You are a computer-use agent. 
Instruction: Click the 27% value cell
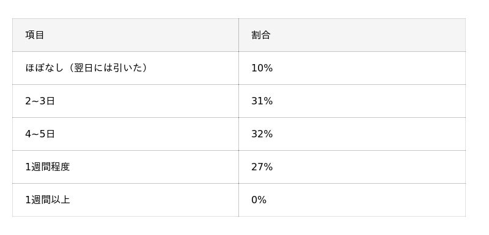[352, 167]
